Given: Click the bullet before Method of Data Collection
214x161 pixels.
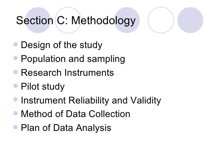Looking at the screenshot, I should [18, 114].
